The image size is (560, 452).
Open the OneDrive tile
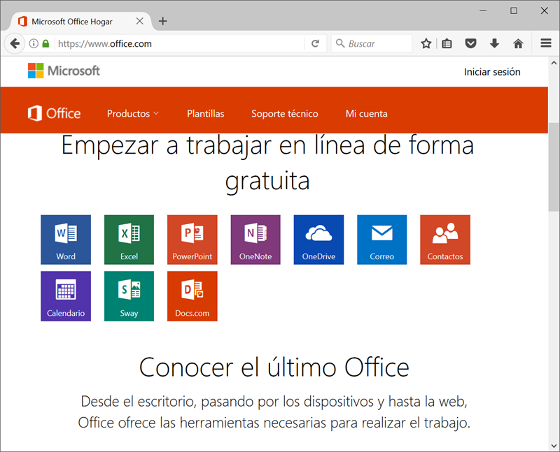coord(318,240)
